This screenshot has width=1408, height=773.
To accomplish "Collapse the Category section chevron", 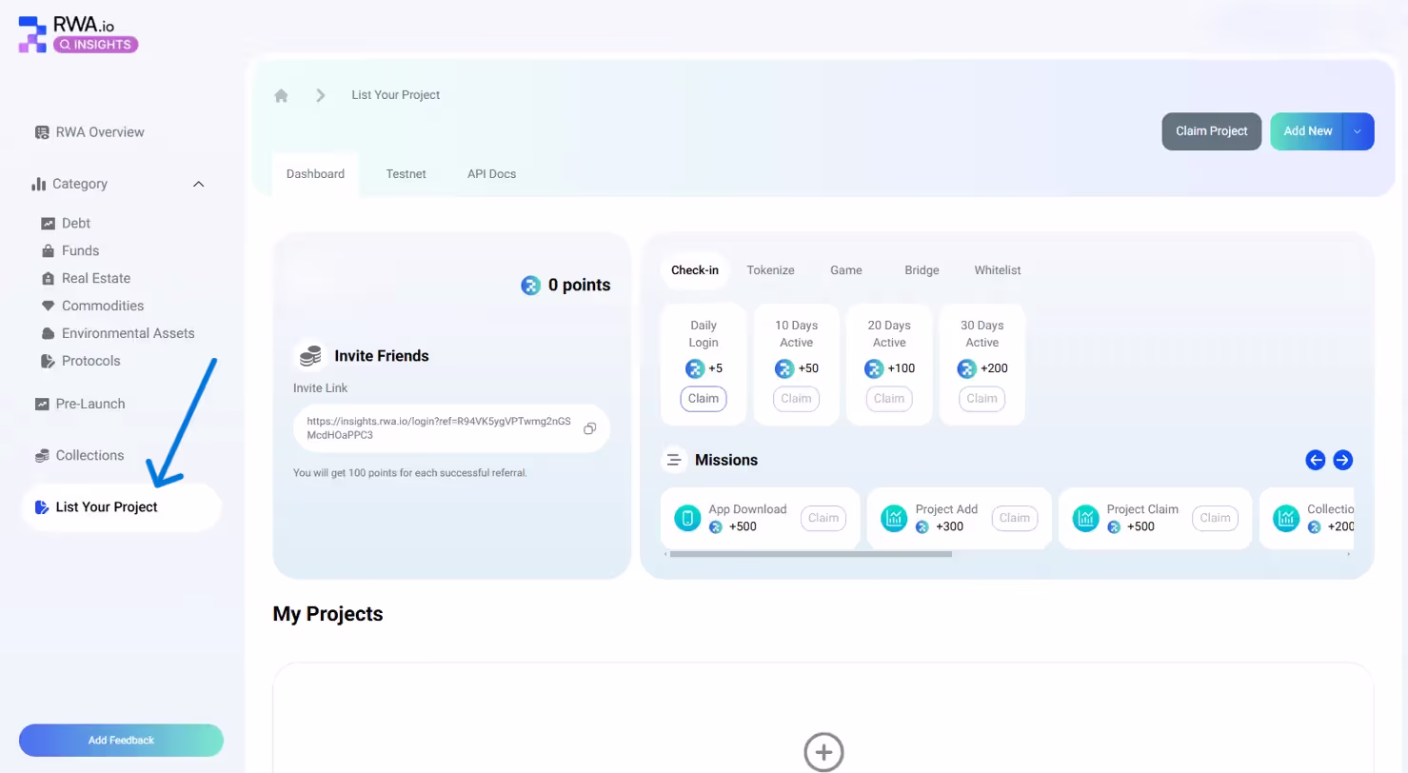I will point(199,184).
